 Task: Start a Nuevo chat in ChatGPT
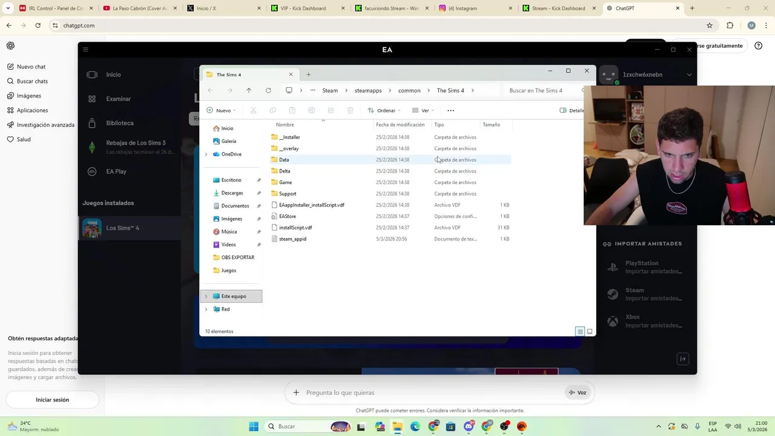[31, 67]
